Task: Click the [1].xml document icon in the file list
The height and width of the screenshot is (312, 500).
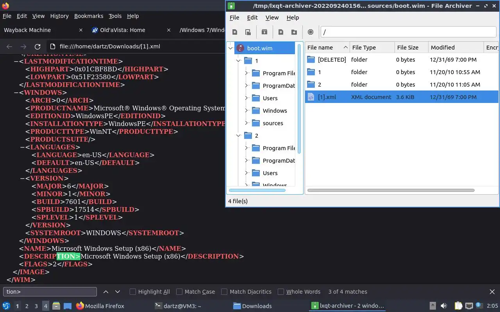Action: 311,97
